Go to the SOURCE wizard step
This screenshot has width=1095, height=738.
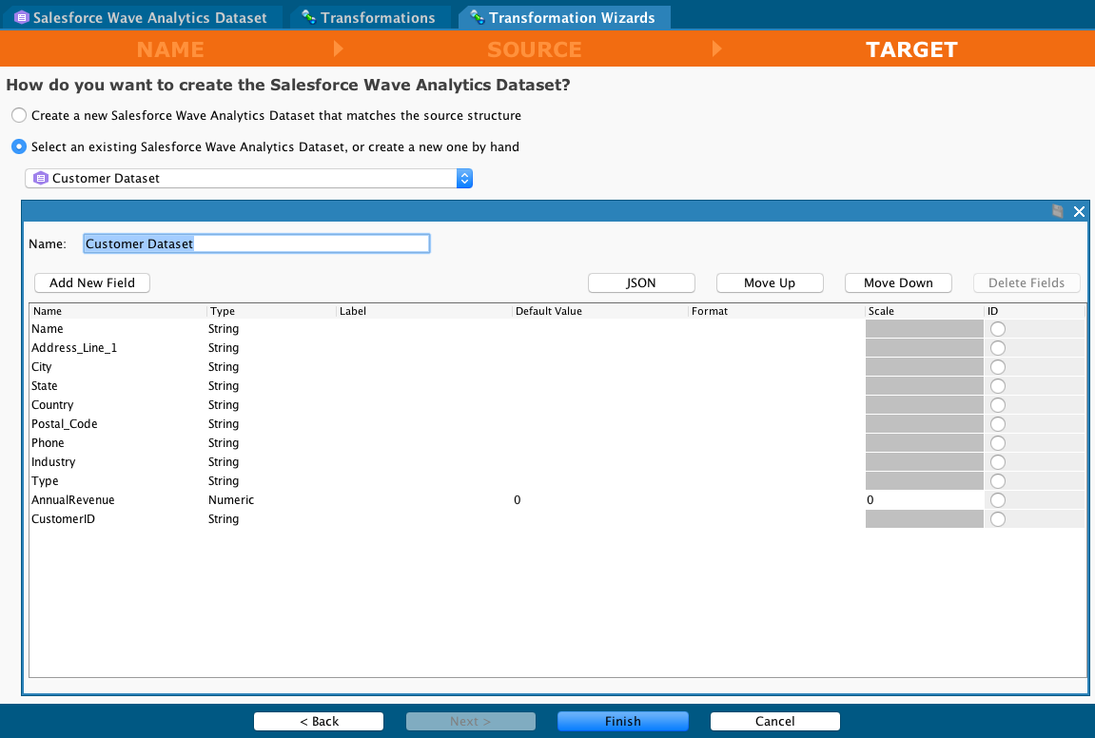(x=534, y=49)
